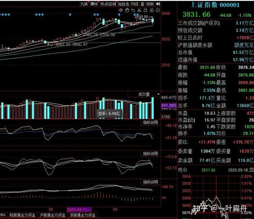This screenshot has width=254, height=219.
Task: Toggle the 窗 window option
Action: click(x=142, y=4)
